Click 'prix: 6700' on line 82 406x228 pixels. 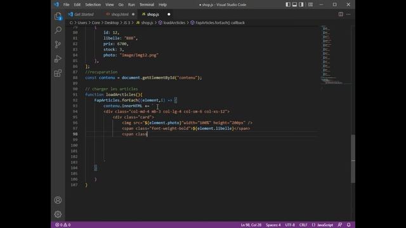115,44
